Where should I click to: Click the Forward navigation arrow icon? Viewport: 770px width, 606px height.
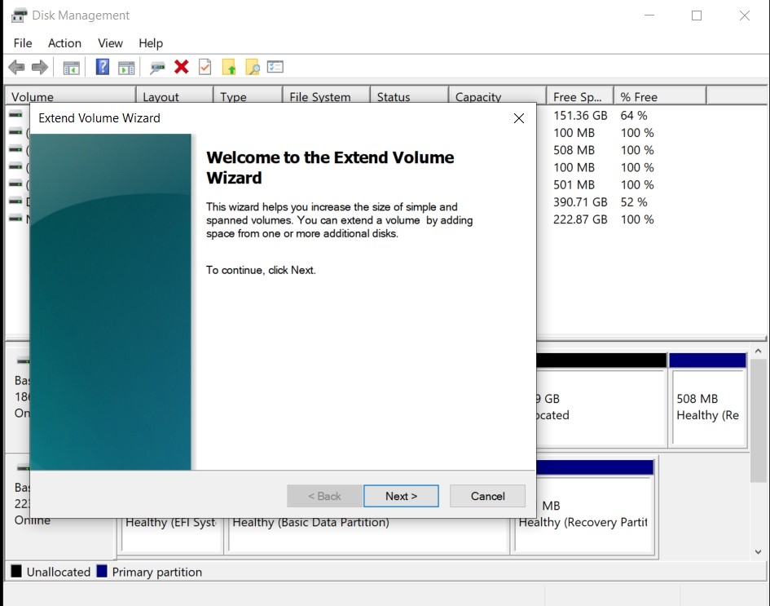38,66
